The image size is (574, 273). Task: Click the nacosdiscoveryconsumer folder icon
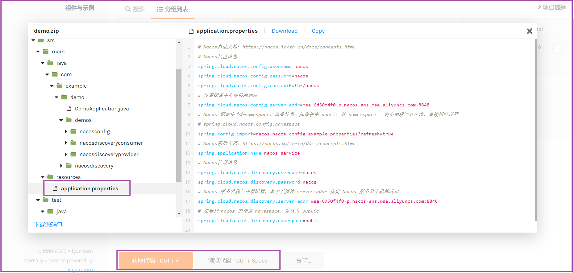point(73,143)
